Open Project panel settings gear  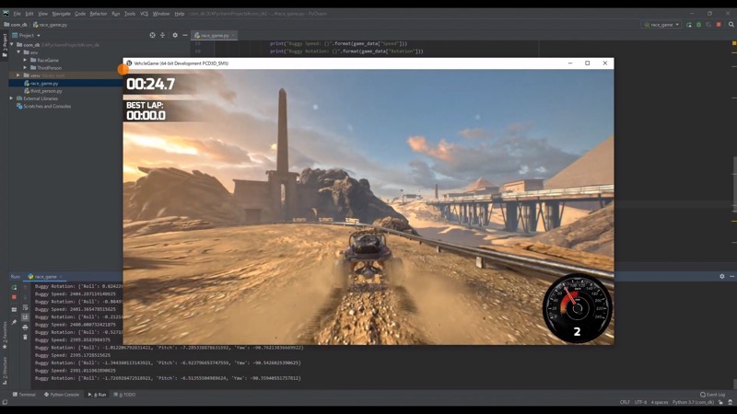(175, 35)
